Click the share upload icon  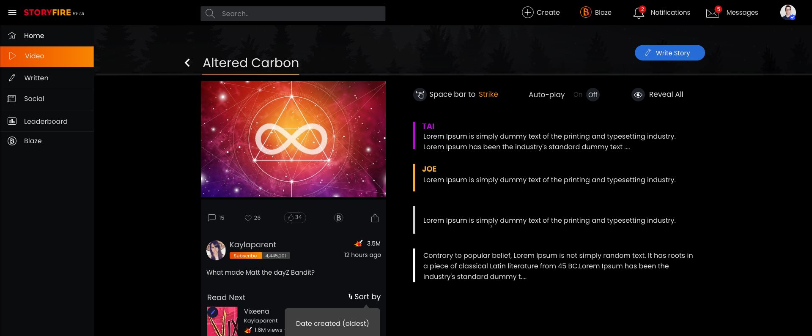point(375,218)
